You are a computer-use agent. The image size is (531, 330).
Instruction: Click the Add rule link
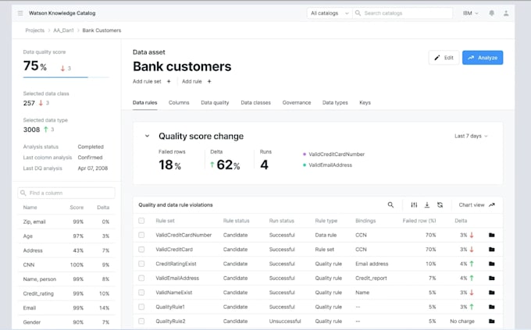coord(191,81)
